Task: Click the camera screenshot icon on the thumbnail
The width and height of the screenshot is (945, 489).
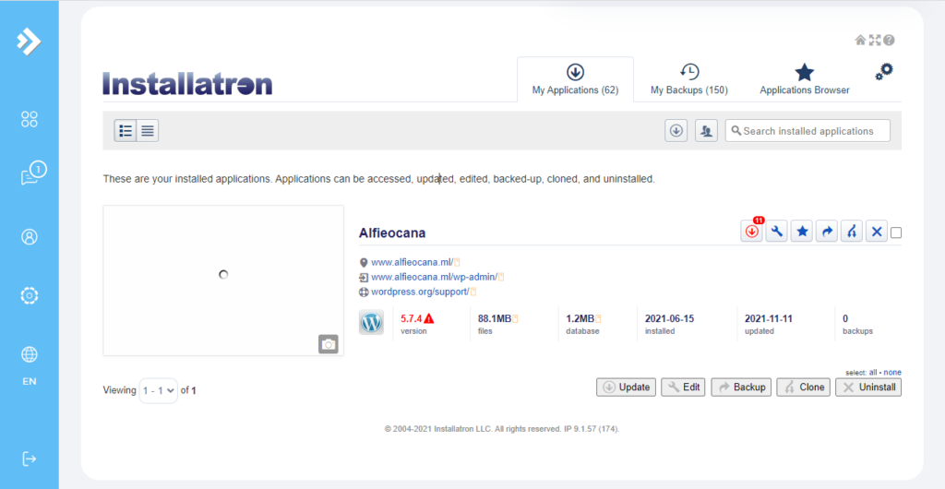Action: tap(329, 344)
